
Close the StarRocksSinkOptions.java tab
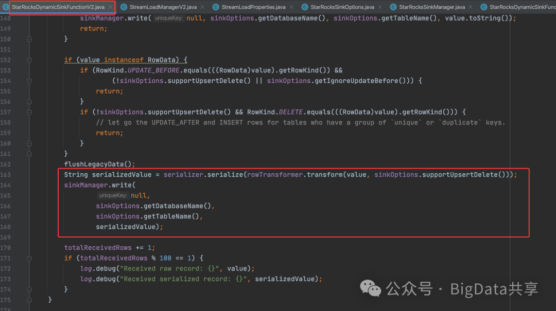(380, 7)
